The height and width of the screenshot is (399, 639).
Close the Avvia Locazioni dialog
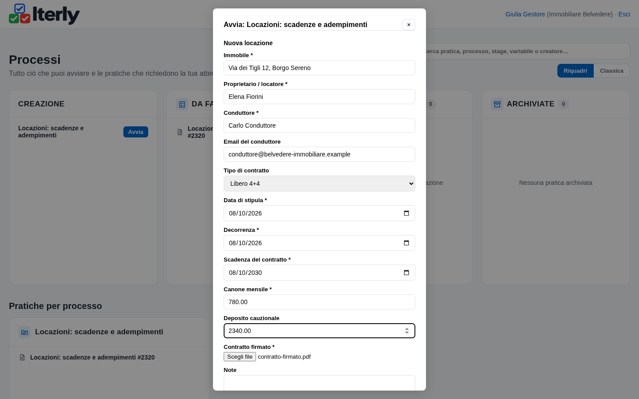tap(409, 25)
